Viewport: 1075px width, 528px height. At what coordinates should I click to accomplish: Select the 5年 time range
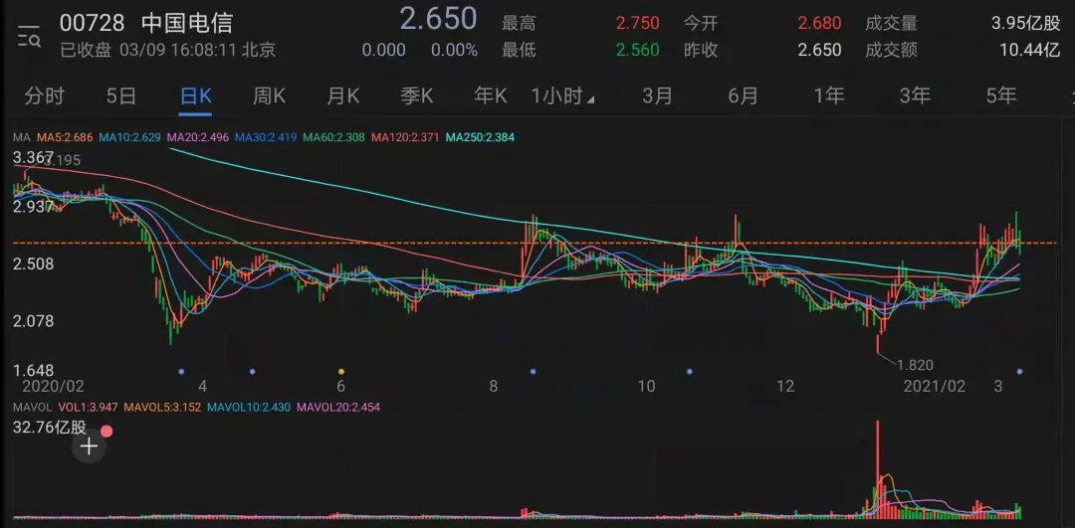(x=1001, y=96)
